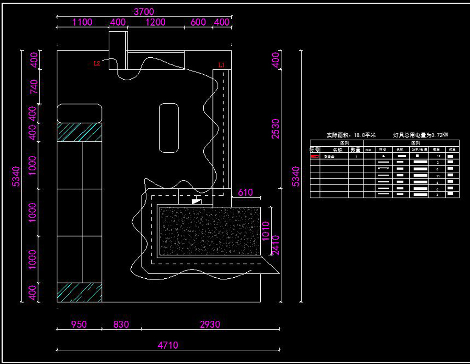Select the 950 dimension at bottom left
The width and height of the screenshot is (470, 364).
pos(78,325)
